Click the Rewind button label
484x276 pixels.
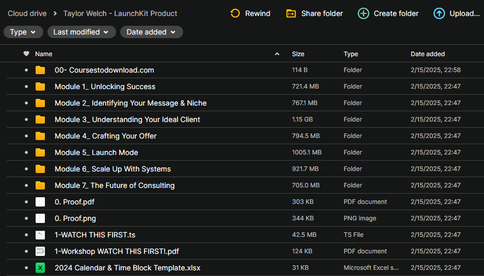point(257,13)
